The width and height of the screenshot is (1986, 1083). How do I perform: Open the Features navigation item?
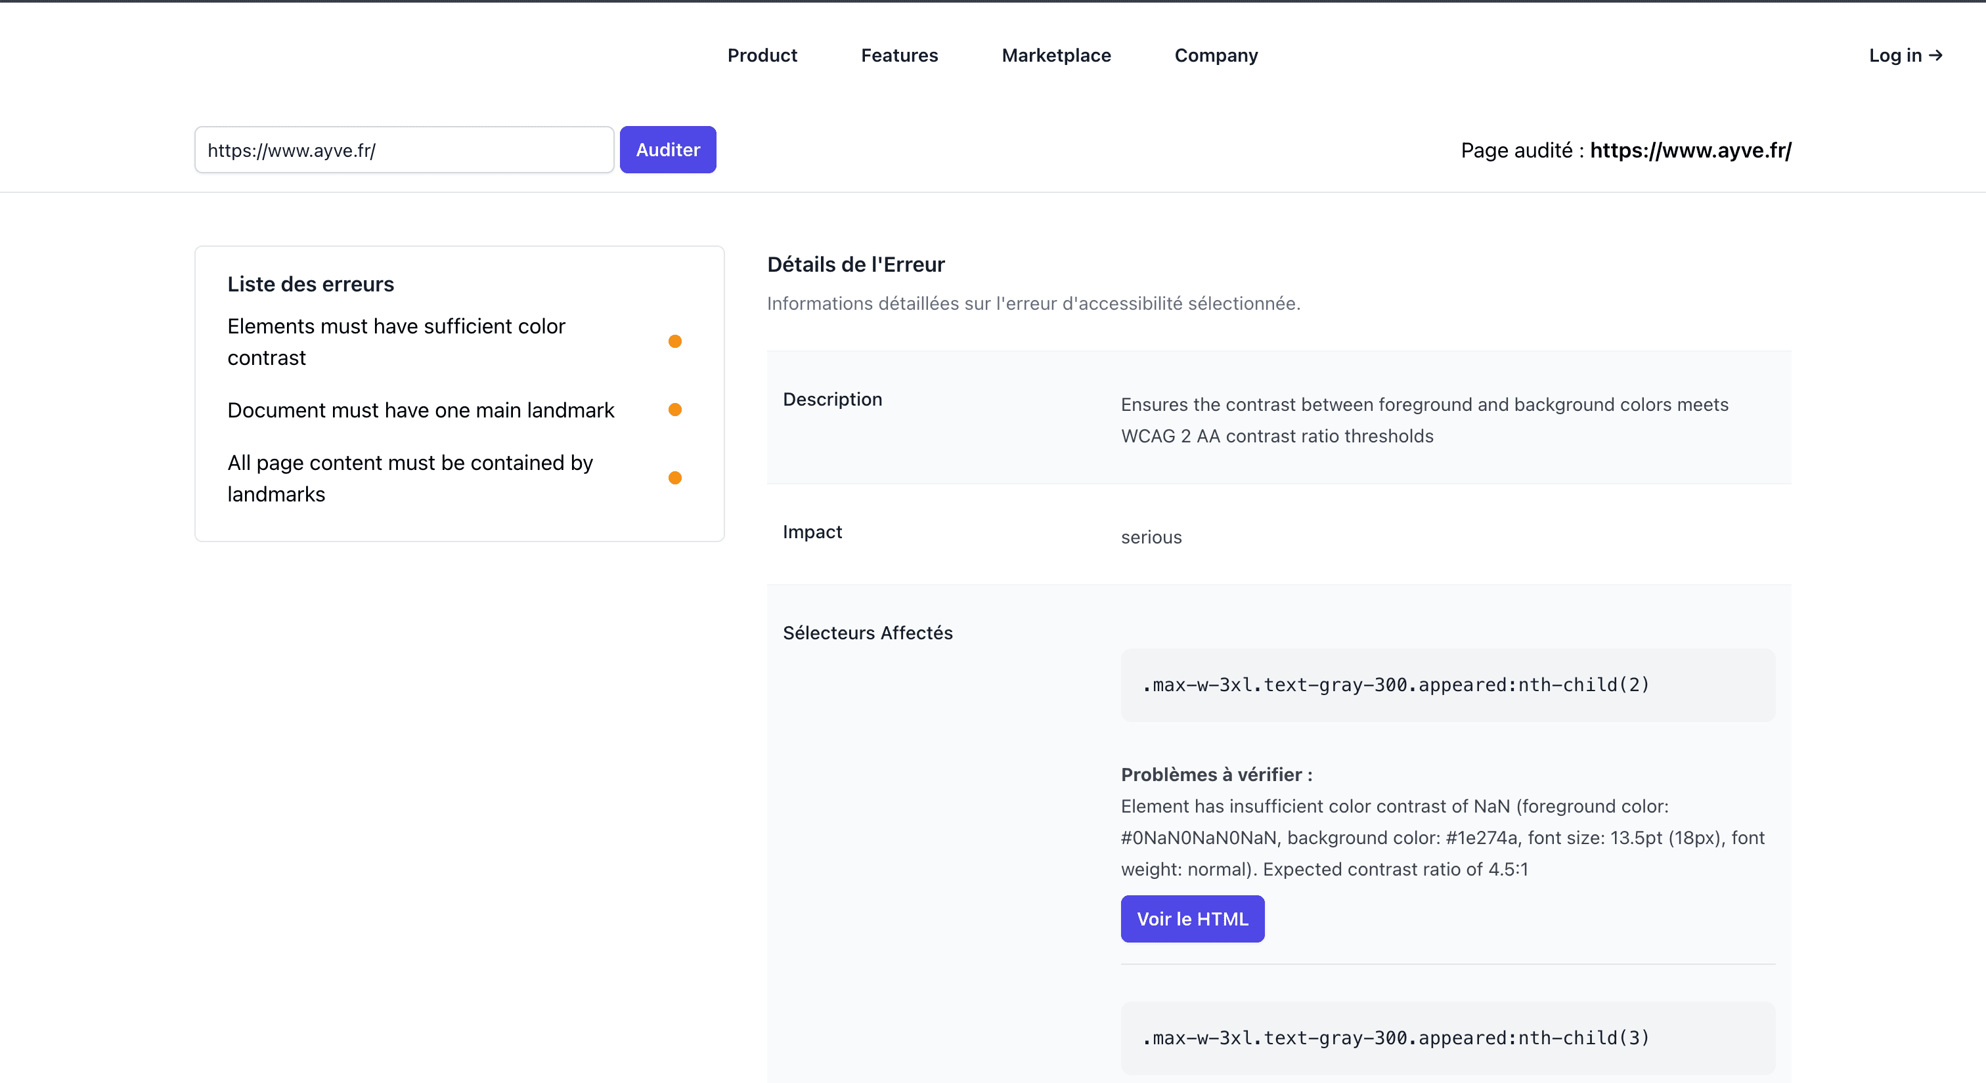pos(899,55)
